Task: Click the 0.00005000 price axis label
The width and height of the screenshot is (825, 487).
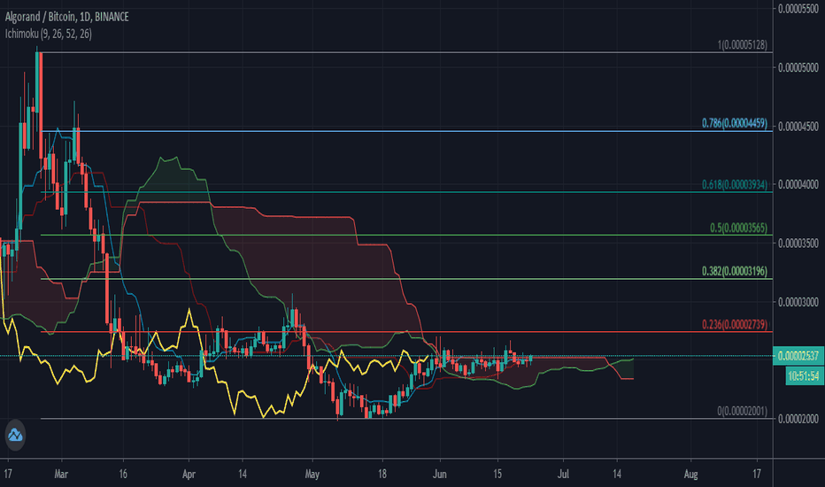Action: tap(798, 67)
